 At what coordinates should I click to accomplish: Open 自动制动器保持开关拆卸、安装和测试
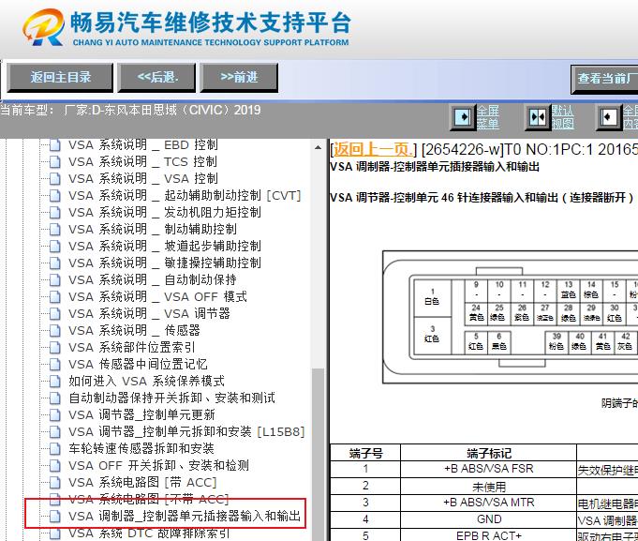pyautogui.click(x=172, y=398)
